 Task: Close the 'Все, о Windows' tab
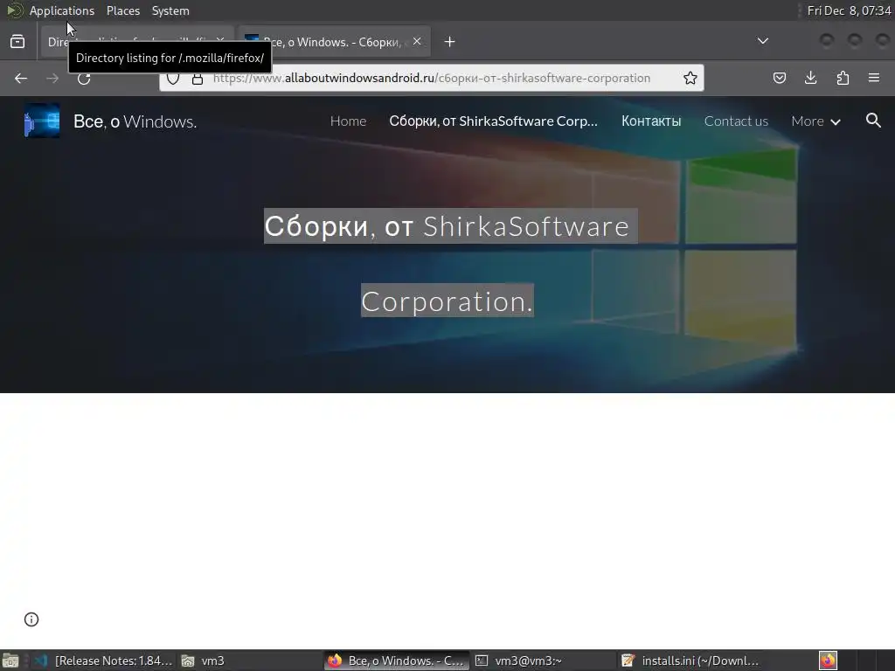pos(417,41)
